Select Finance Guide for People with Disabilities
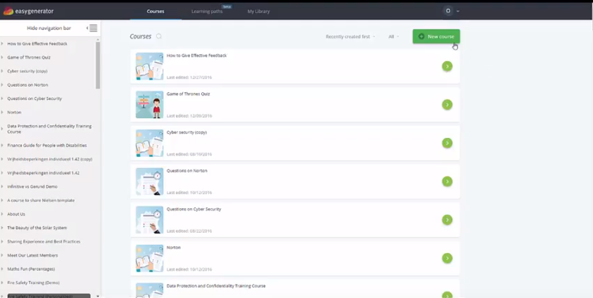Screen dimensions: 593x298 pos(47,146)
